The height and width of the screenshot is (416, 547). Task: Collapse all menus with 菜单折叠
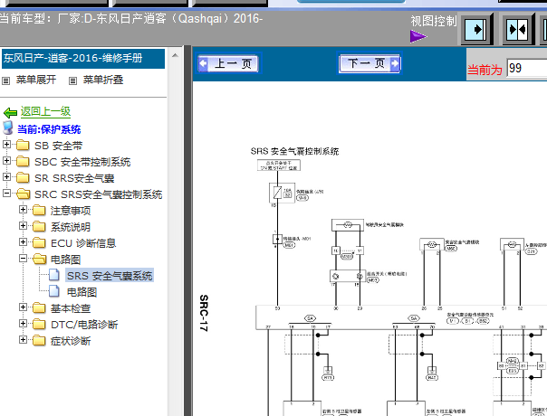pos(103,80)
